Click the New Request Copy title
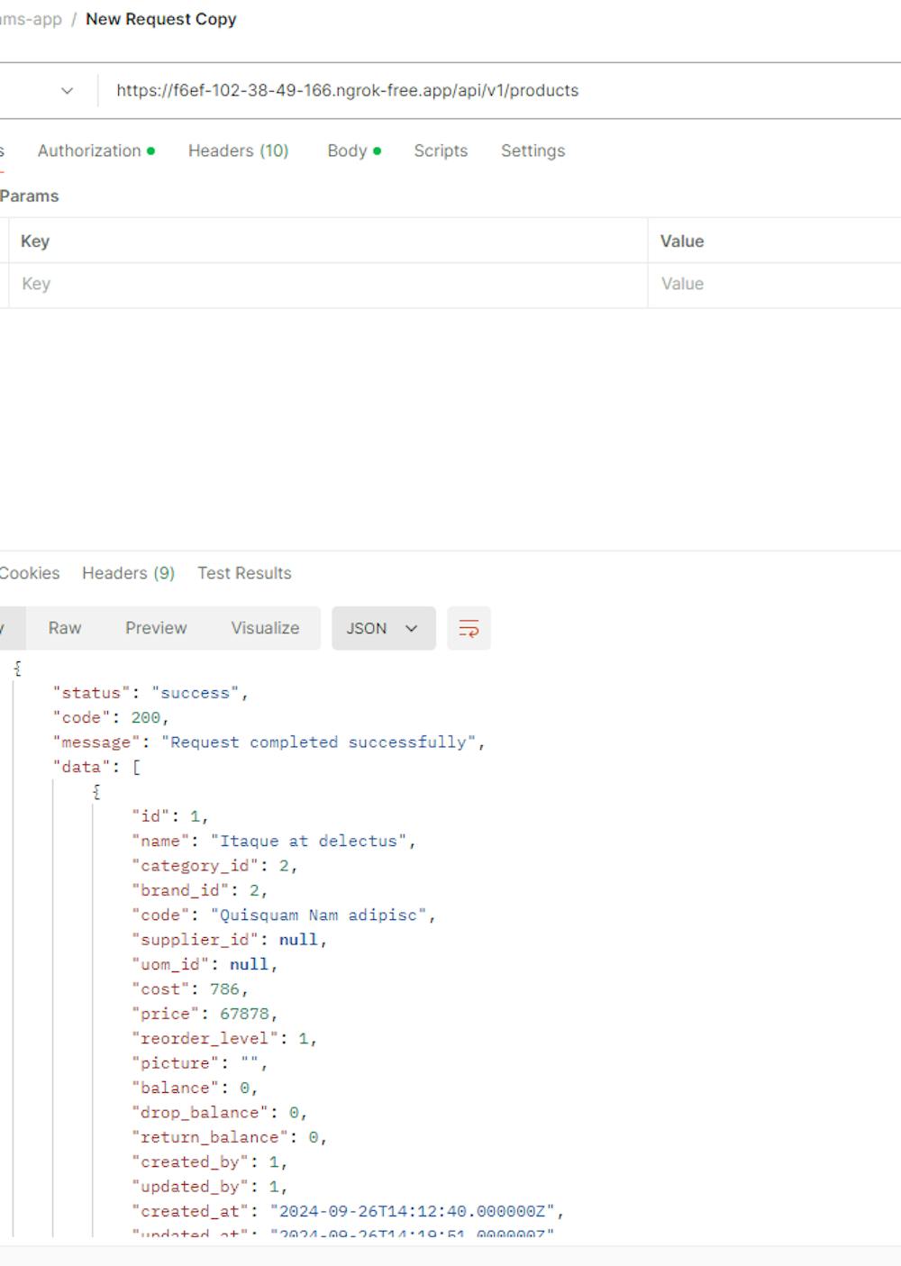 [x=160, y=19]
